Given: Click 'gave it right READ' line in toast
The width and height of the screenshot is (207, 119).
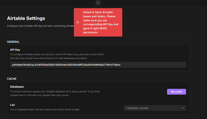Looking at the screenshot, I should [x=95, y=28].
